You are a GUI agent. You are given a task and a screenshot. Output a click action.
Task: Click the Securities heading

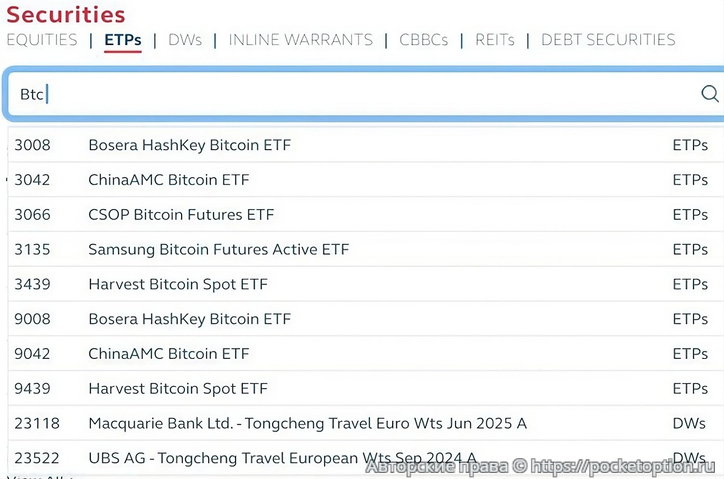point(66,14)
